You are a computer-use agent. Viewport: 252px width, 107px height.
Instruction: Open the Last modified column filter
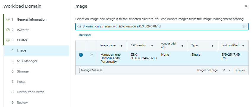(x=243, y=46)
